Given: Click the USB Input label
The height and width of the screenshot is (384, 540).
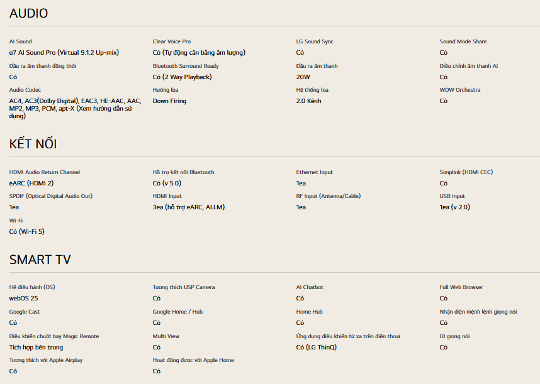Looking at the screenshot, I should click(x=452, y=196).
